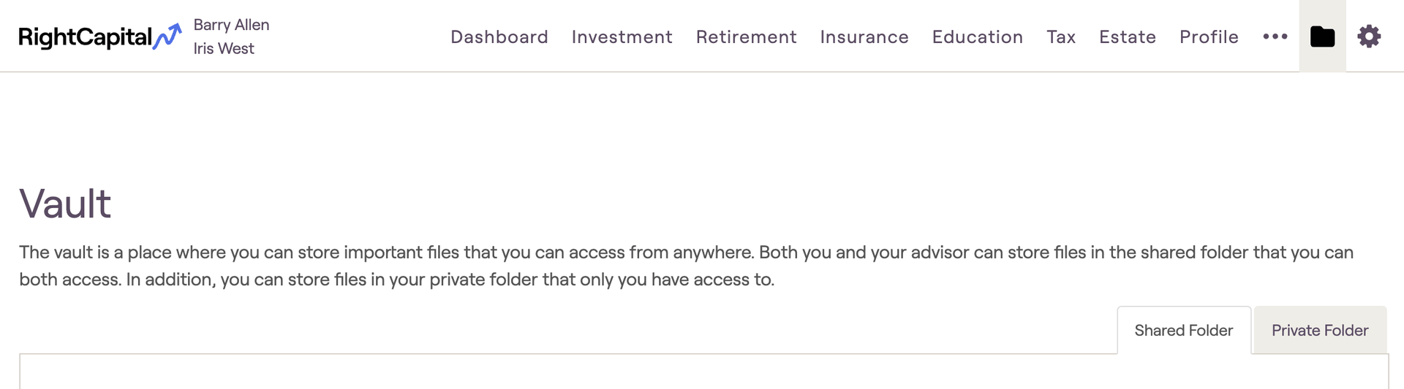Click the Barry Allen client name
Screen dimensions: 1404x389
(x=231, y=25)
